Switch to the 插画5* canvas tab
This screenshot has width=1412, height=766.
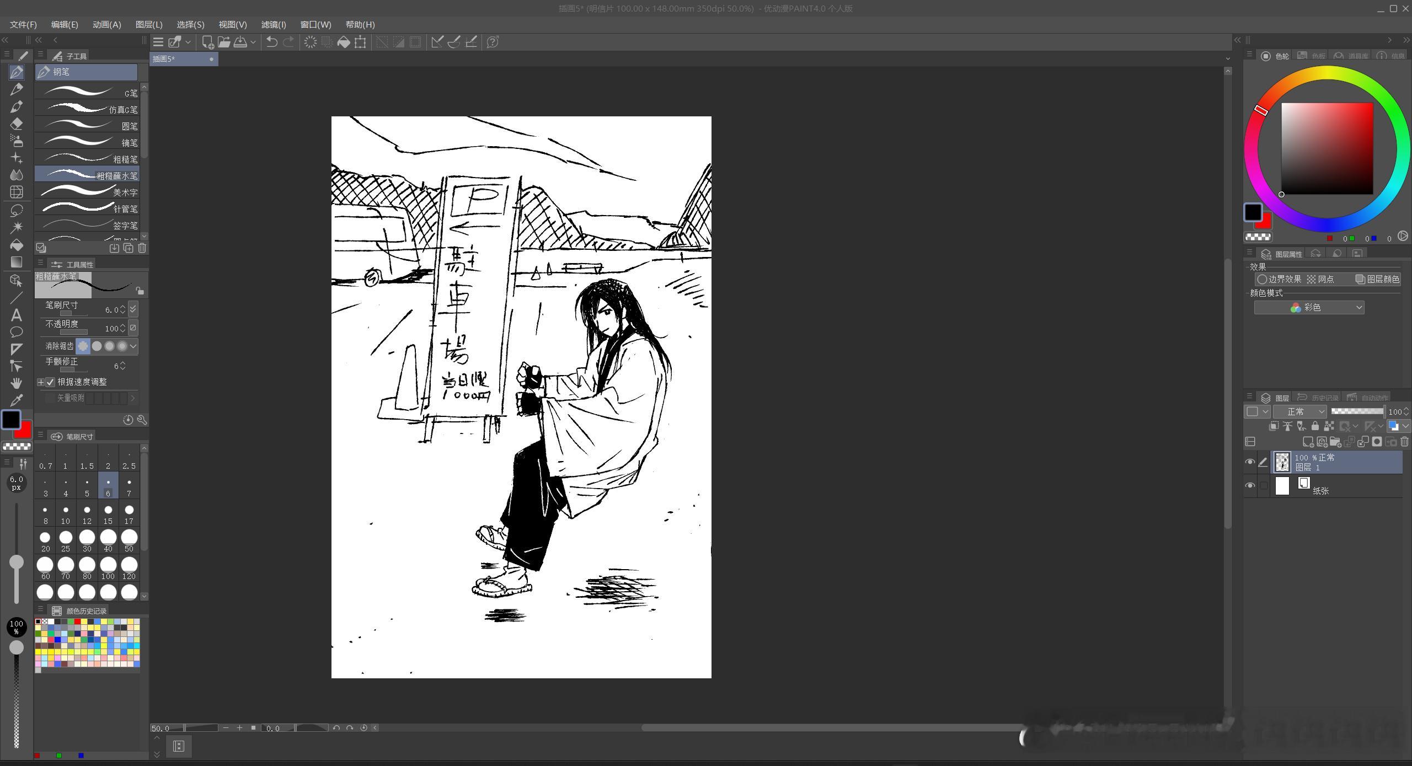point(184,59)
